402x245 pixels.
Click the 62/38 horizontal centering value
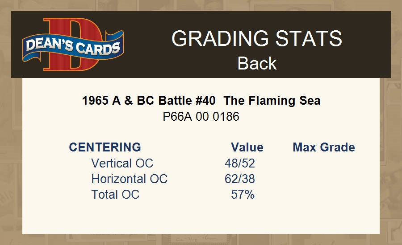coord(240,179)
